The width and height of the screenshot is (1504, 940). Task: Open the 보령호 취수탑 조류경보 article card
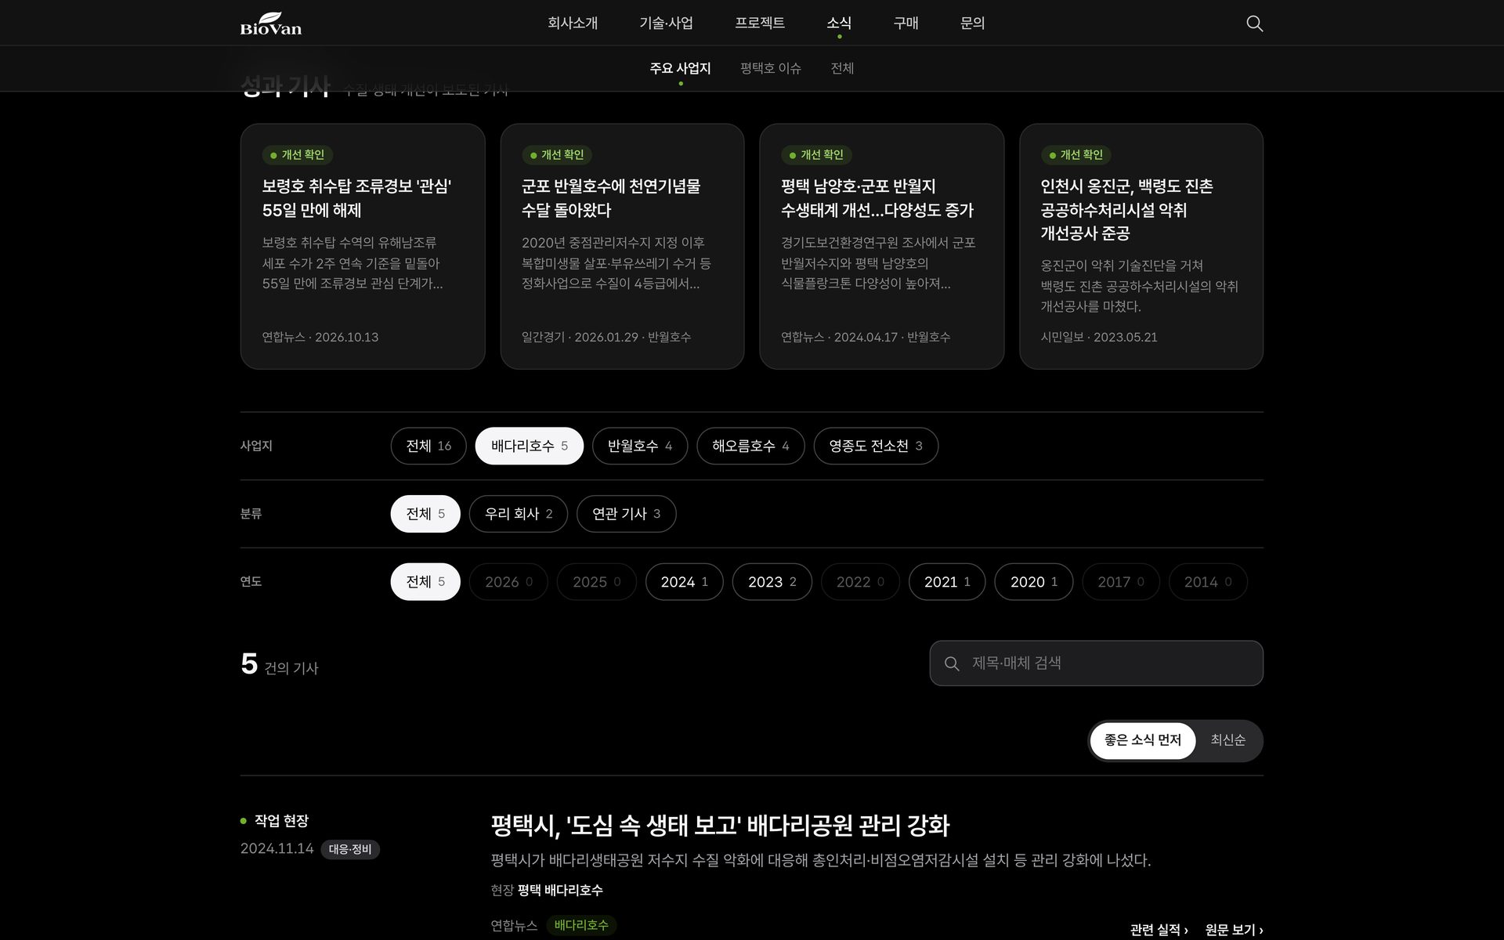point(363,246)
